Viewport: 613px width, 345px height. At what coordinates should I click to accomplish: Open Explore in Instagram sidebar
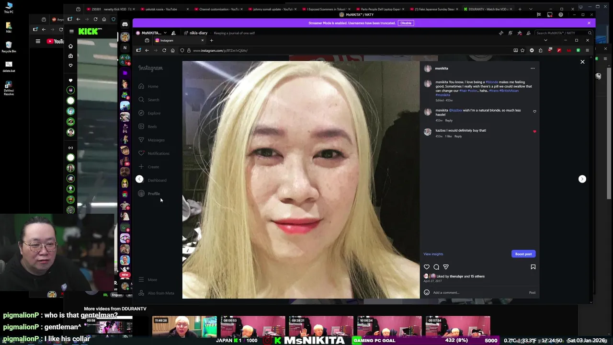pyautogui.click(x=149, y=113)
